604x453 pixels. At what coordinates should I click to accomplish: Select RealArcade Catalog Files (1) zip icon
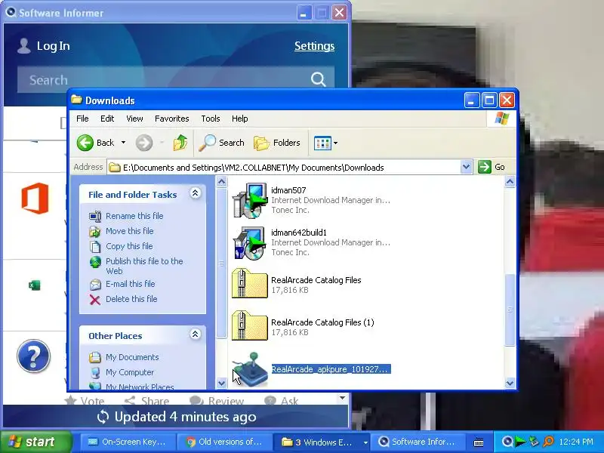point(250,326)
